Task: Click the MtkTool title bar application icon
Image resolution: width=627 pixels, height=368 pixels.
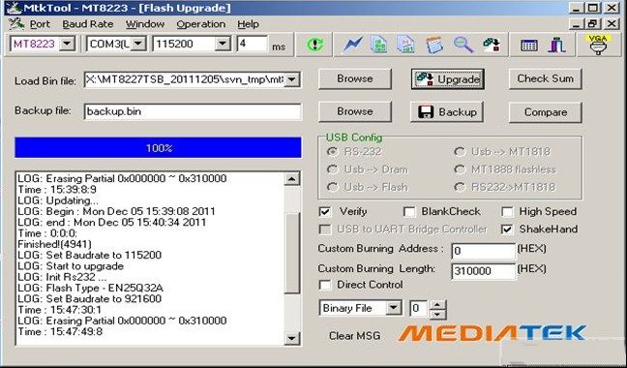Action: [x=14, y=8]
